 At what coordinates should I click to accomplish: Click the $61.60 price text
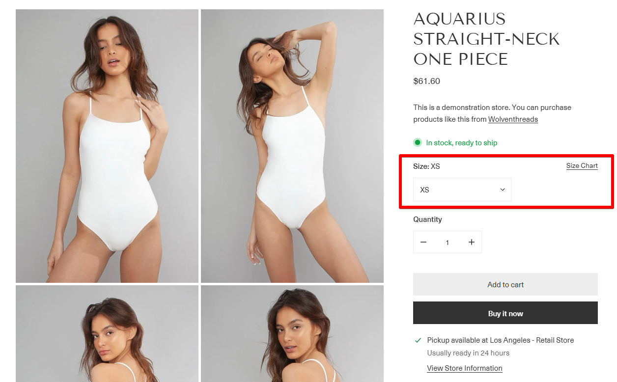click(427, 81)
